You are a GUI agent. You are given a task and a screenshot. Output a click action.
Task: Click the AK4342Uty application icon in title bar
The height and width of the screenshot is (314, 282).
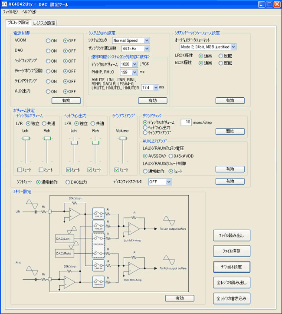point(4,4)
